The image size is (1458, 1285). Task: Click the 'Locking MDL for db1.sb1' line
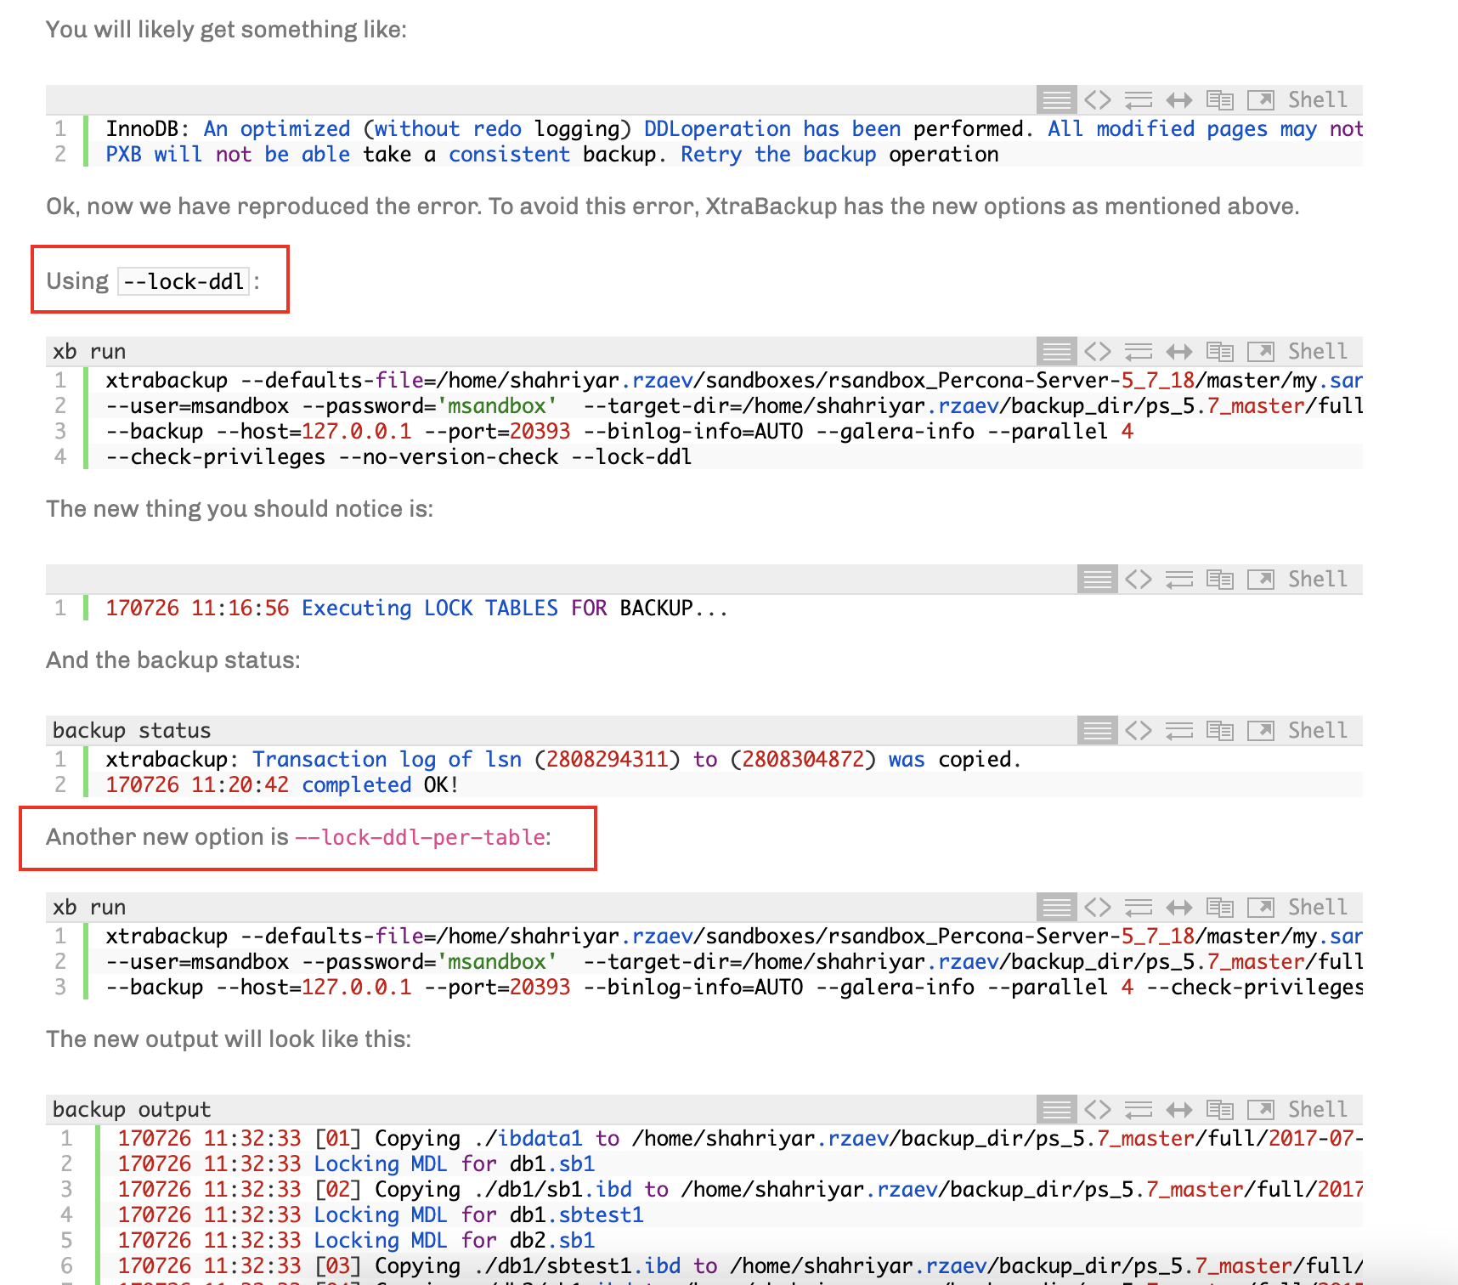(356, 1164)
